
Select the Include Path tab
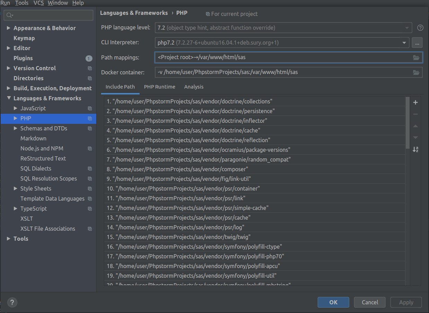[x=120, y=87]
